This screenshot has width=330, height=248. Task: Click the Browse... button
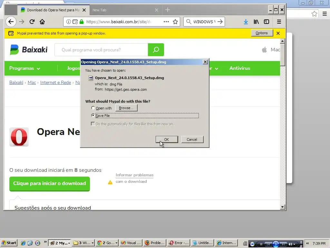tap(126, 108)
